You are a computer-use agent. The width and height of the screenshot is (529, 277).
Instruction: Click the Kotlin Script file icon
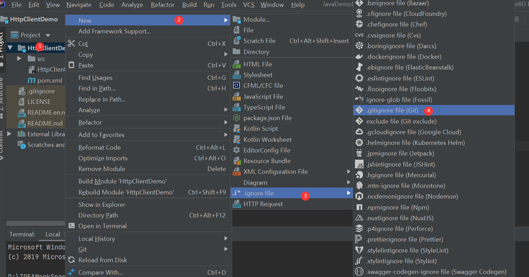[x=237, y=129]
